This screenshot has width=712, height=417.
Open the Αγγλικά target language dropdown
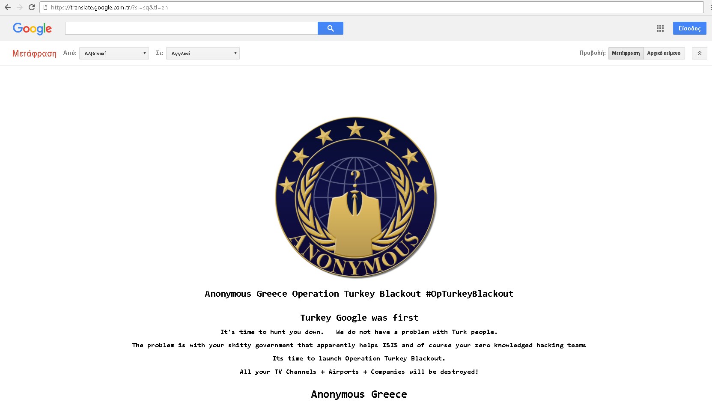203,53
